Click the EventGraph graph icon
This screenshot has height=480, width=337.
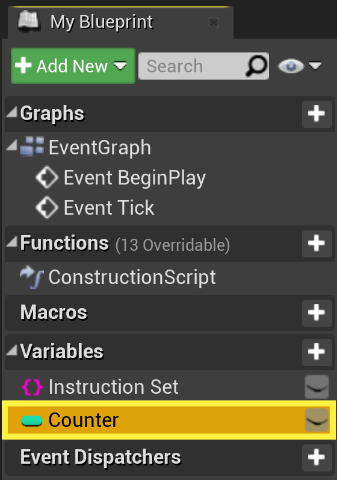pos(32,147)
